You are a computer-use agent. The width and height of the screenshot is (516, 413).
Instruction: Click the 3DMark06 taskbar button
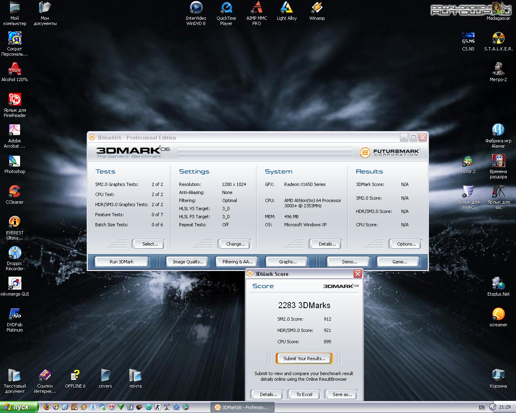tap(242, 407)
